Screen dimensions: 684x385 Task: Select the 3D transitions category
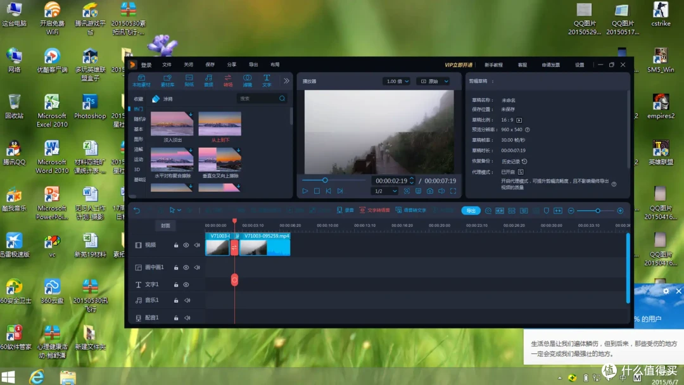[137, 169]
